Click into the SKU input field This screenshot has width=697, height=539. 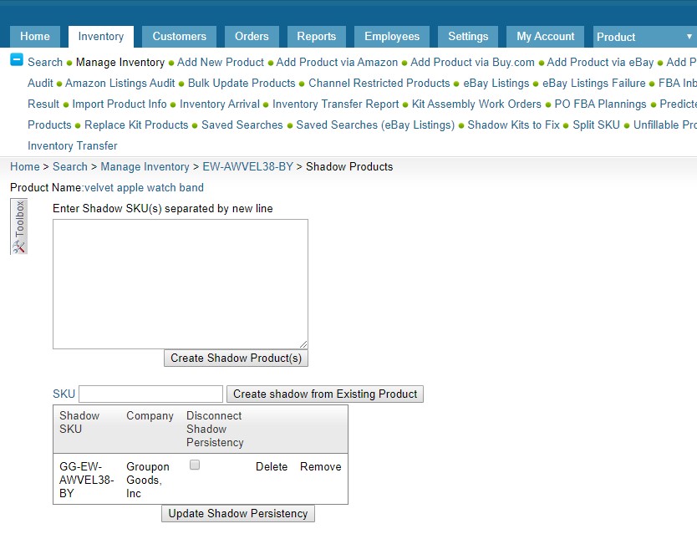(150, 394)
